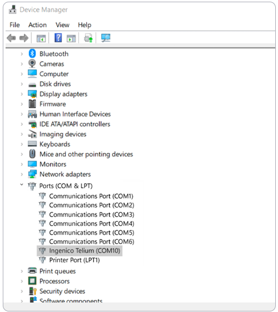The width and height of the screenshot is (278, 312).
Task: Expand the Display adapters node
Action: pyautogui.click(x=22, y=94)
